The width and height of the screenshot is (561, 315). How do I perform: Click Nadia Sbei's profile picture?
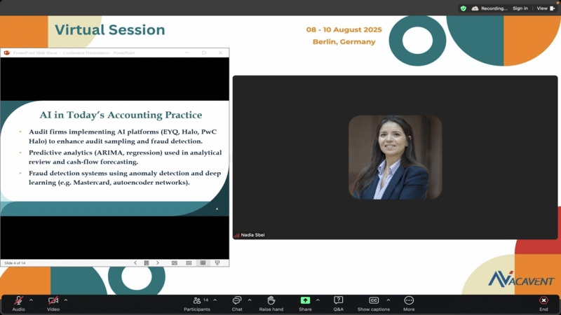pos(395,157)
